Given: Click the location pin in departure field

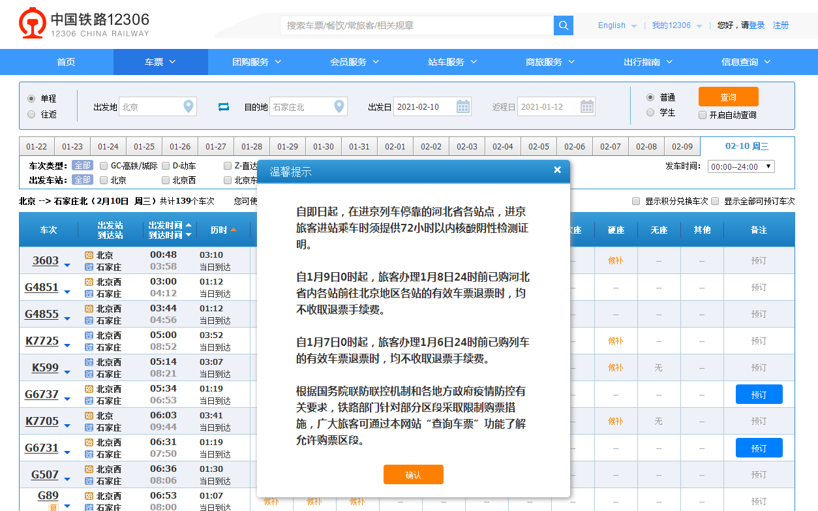Looking at the screenshot, I should click(x=189, y=106).
